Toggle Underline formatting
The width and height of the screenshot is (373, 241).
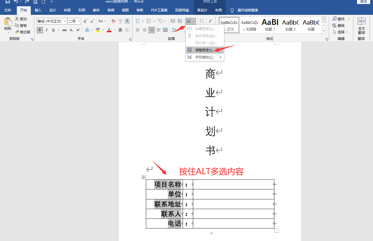[53, 30]
